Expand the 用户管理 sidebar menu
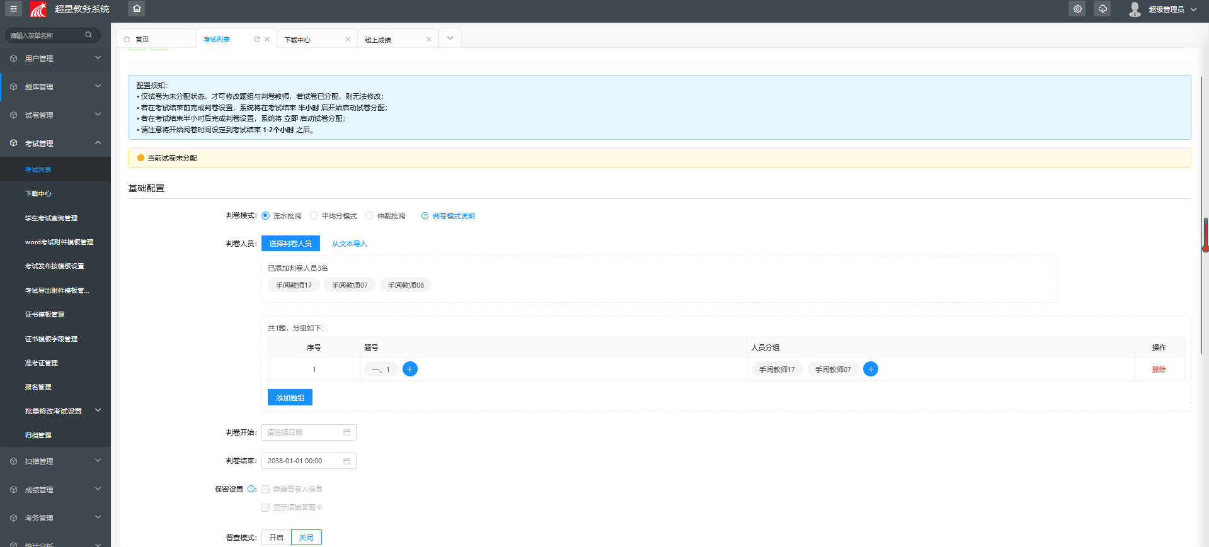 click(x=55, y=59)
